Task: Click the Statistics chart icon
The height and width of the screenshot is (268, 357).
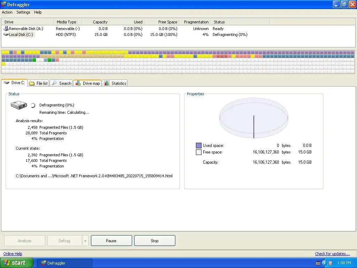Action: [x=107, y=83]
